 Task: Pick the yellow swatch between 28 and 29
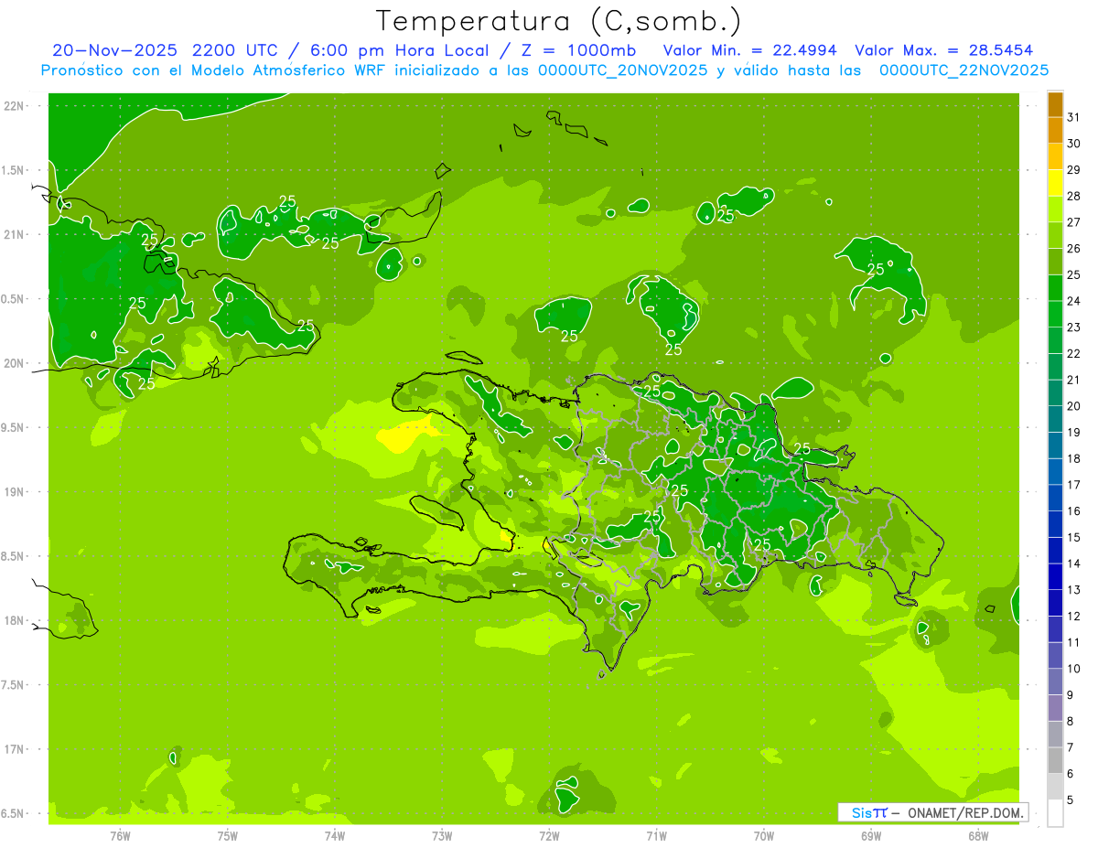pyautogui.click(x=1055, y=183)
